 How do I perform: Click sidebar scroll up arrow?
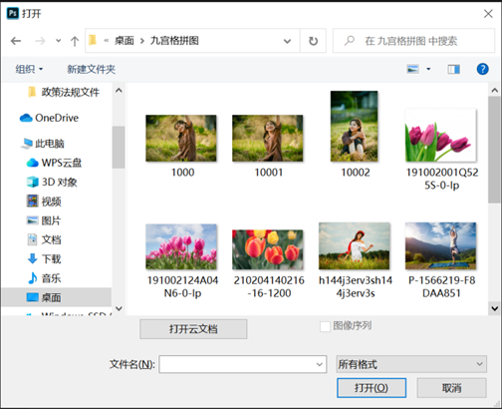click(119, 91)
